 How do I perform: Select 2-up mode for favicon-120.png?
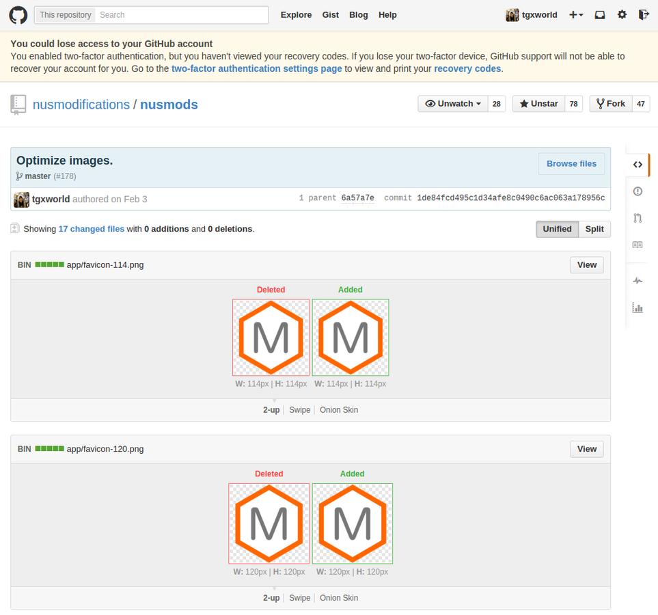click(x=271, y=598)
